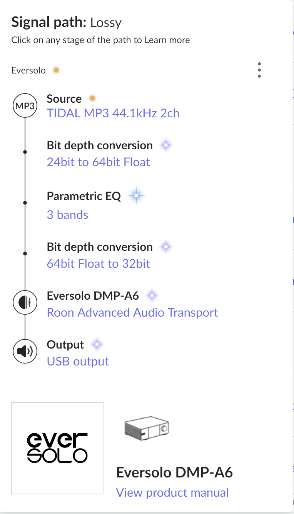Click the star beside 64bit to 32bit conversion

166,247
